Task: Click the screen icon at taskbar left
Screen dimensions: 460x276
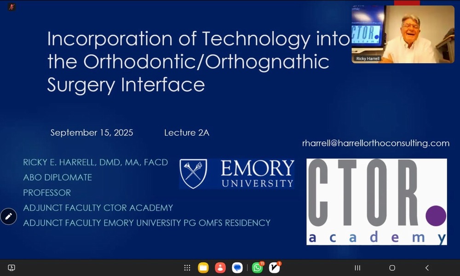Action: (x=11, y=268)
